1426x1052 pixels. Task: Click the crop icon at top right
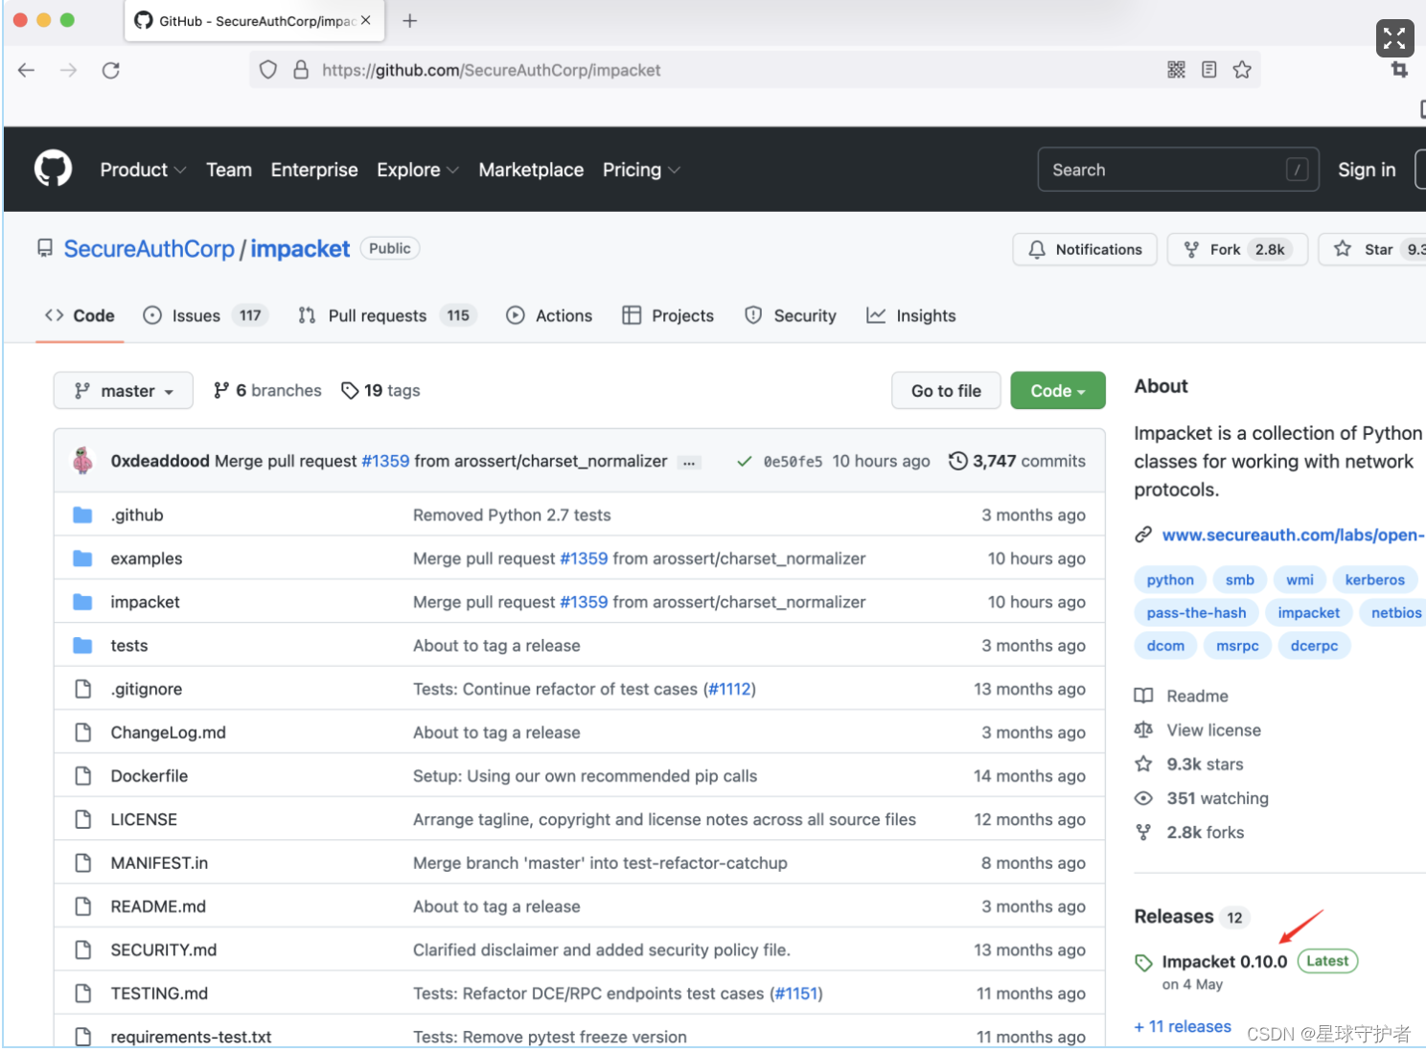click(x=1399, y=69)
